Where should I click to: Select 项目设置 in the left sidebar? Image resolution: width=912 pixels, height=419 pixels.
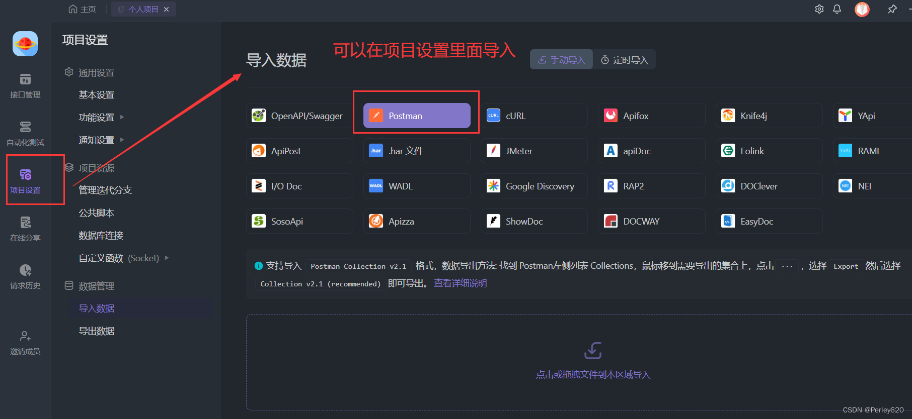(25, 181)
